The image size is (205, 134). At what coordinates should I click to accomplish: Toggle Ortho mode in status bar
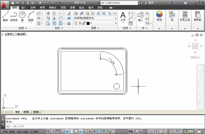[62, 131]
